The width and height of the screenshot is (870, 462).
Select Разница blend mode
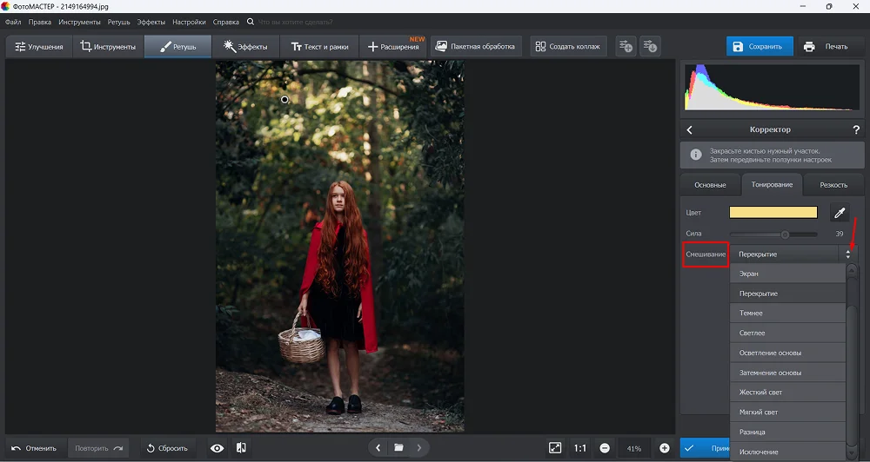pyautogui.click(x=787, y=432)
